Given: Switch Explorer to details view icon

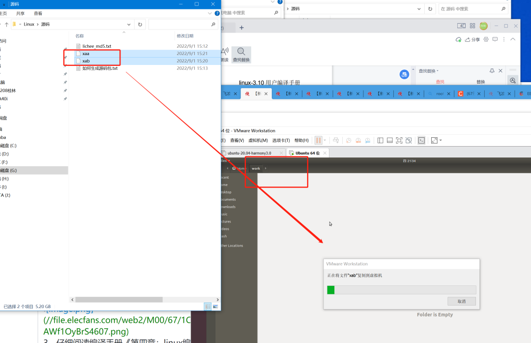Looking at the screenshot, I should coord(207,307).
